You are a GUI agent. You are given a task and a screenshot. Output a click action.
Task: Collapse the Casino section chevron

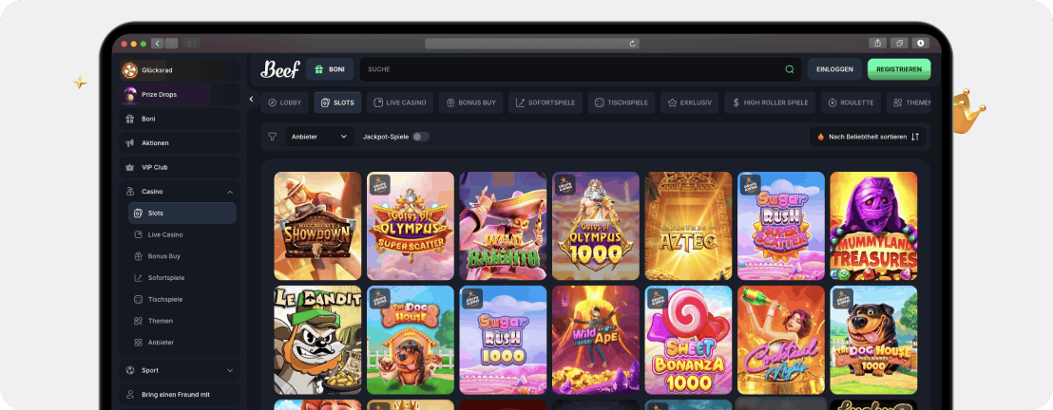230,192
